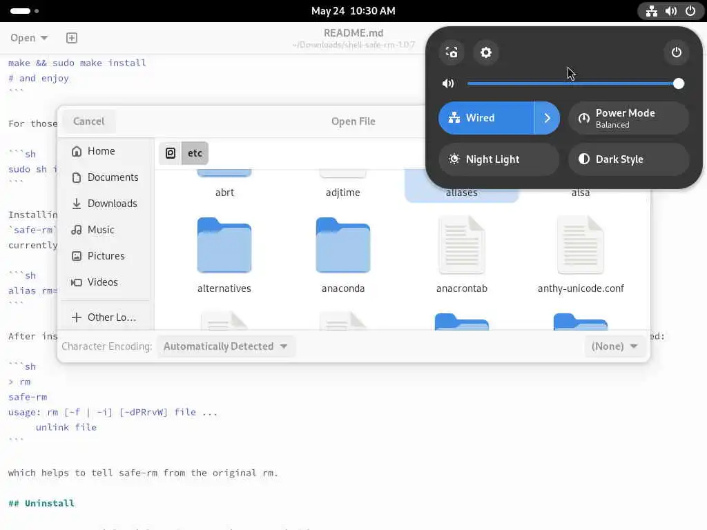Go to Pictures in sidebar
707x530 pixels.
(x=106, y=255)
